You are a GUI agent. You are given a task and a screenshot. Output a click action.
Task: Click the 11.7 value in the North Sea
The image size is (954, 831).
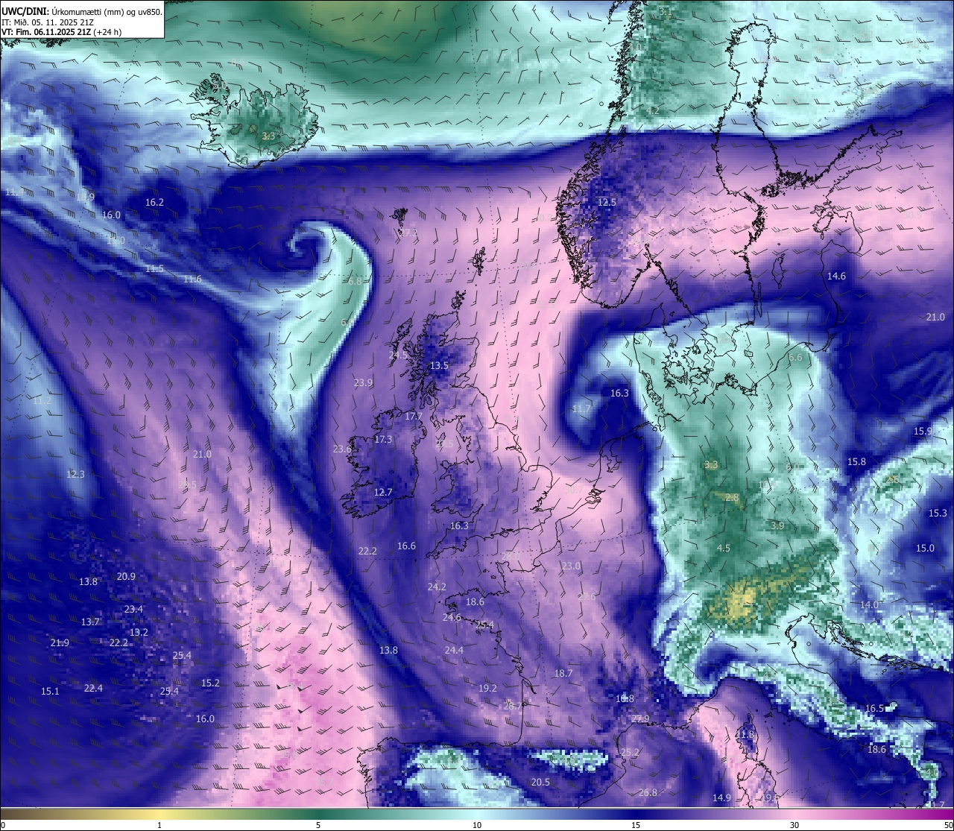click(581, 409)
